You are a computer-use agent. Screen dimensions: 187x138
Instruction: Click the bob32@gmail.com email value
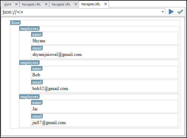50,89
